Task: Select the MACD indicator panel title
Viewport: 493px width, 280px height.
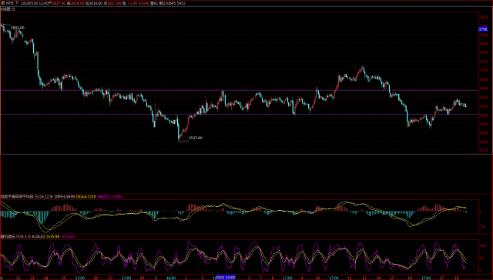Action: [17, 197]
